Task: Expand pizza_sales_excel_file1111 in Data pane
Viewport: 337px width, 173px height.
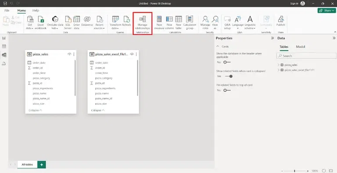Action: (x=279, y=70)
